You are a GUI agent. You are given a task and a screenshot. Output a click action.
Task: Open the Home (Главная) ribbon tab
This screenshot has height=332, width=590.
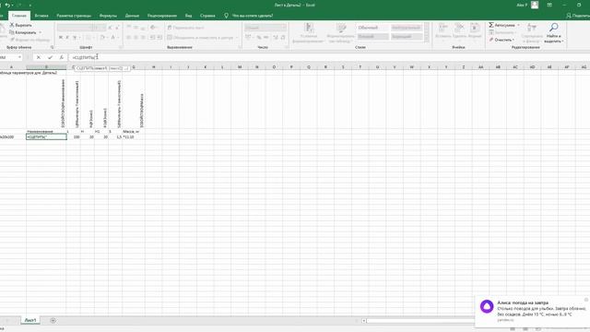click(x=18, y=16)
